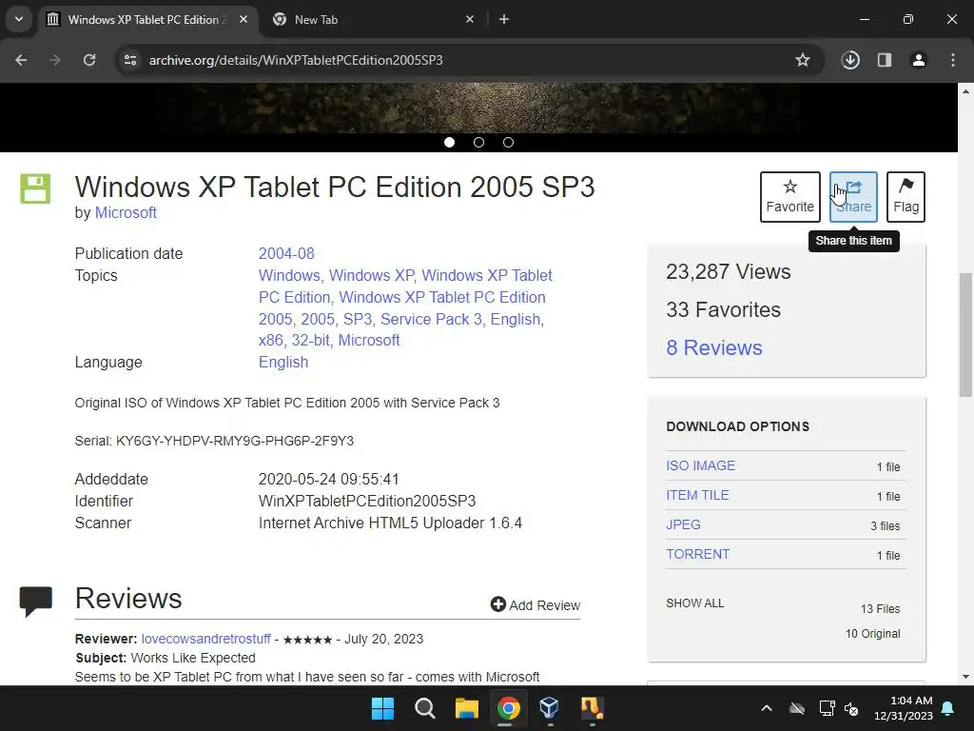Select the third carousel dot
Image resolution: width=974 pixels, height=731 pixels.
[x=508, y=143]
